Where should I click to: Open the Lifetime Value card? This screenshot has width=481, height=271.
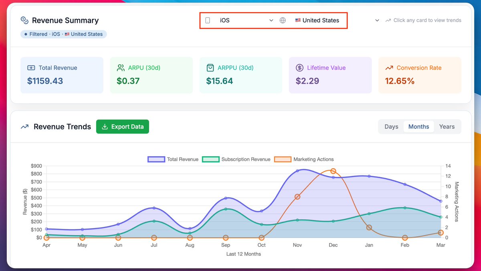click(330, 75)
